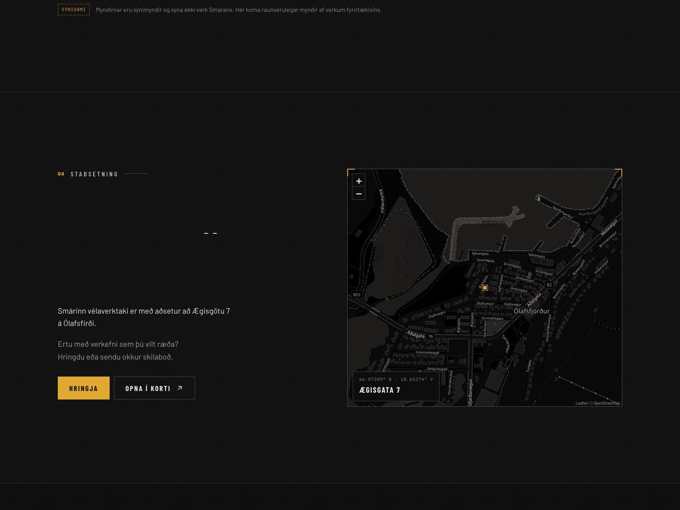Click the Kirkjuvegur street label on the map
Viewport: 680px width, 510px height.
[x=525, y=280]
